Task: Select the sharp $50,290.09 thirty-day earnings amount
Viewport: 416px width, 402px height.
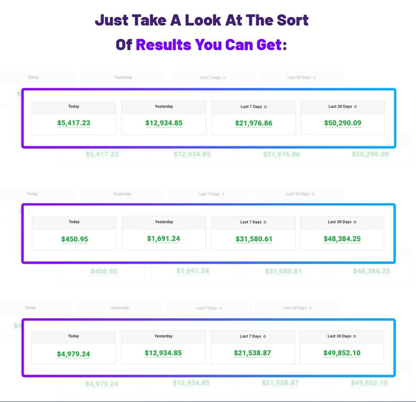Action: pos(343,123)
